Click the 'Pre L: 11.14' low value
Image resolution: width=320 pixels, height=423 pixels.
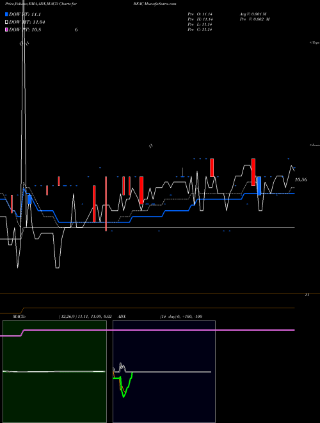coord(200,24)
